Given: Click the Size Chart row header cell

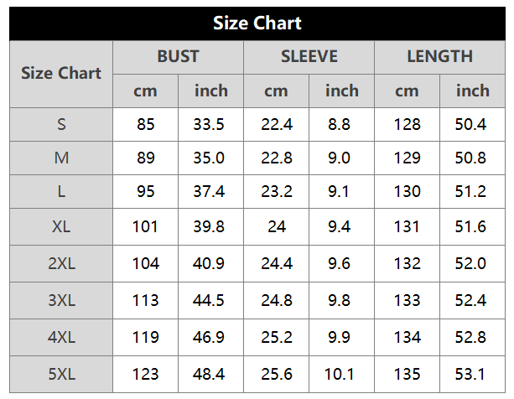Looking at the screenshot, I should point(61,73).
